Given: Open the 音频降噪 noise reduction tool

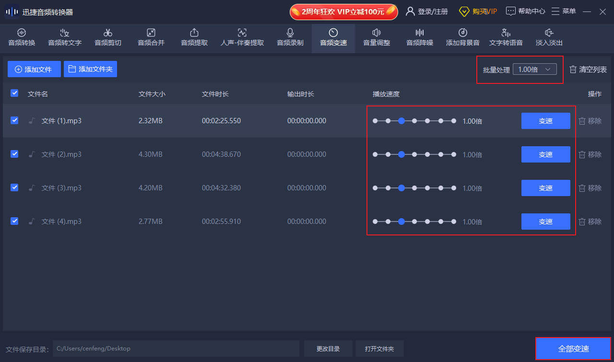Looking at the screenshot, I should click(420, 37).
